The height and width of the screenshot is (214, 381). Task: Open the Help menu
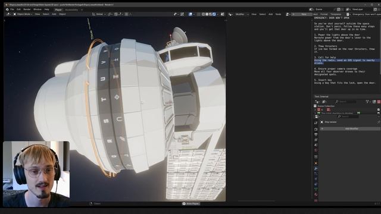pyautogui.click(x=46, y=10)
